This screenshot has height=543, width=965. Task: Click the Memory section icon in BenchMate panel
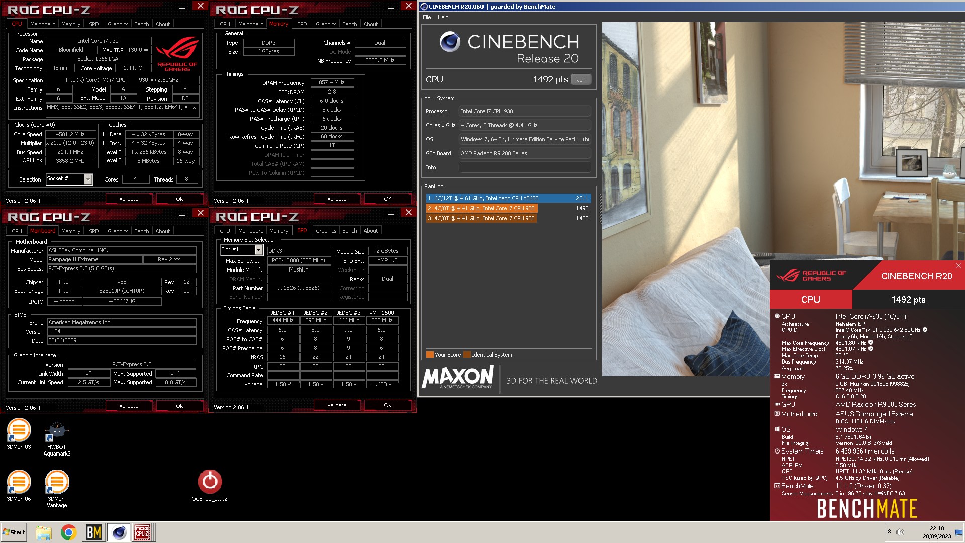point(777,376)
